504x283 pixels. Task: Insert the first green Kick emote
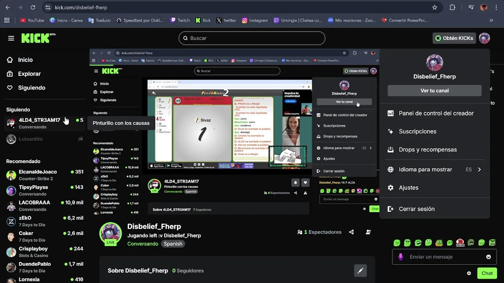pyautogui.click(x=397, y=243)
